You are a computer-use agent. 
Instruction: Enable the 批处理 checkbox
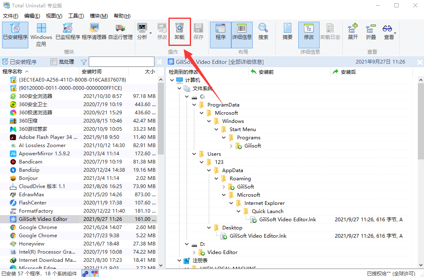click(x=54, y=62)
